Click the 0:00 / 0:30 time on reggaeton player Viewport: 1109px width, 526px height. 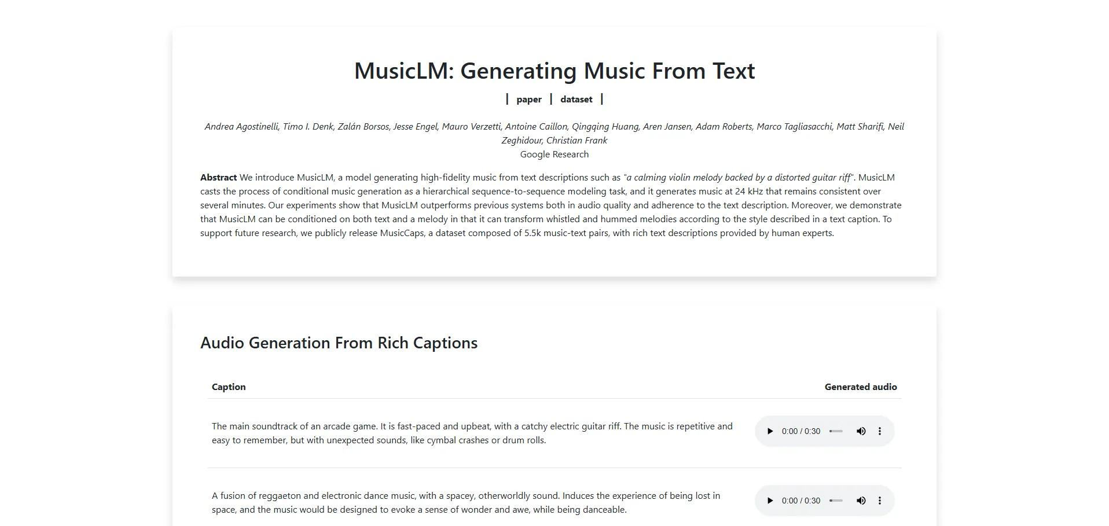[x=800, y=501]
